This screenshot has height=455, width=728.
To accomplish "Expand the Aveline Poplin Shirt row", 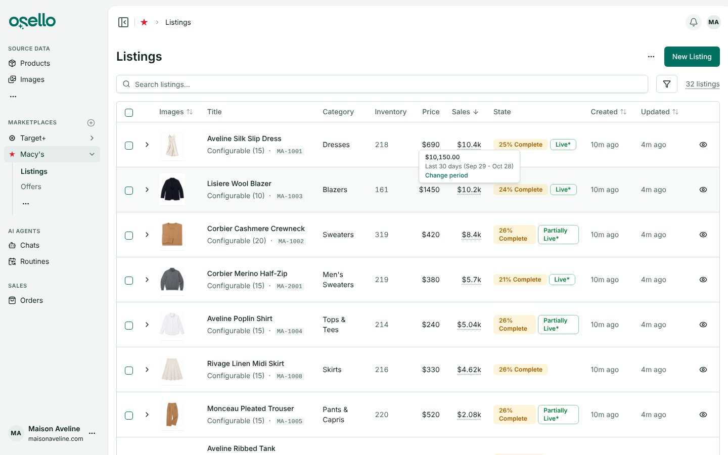I will point(147,325).
